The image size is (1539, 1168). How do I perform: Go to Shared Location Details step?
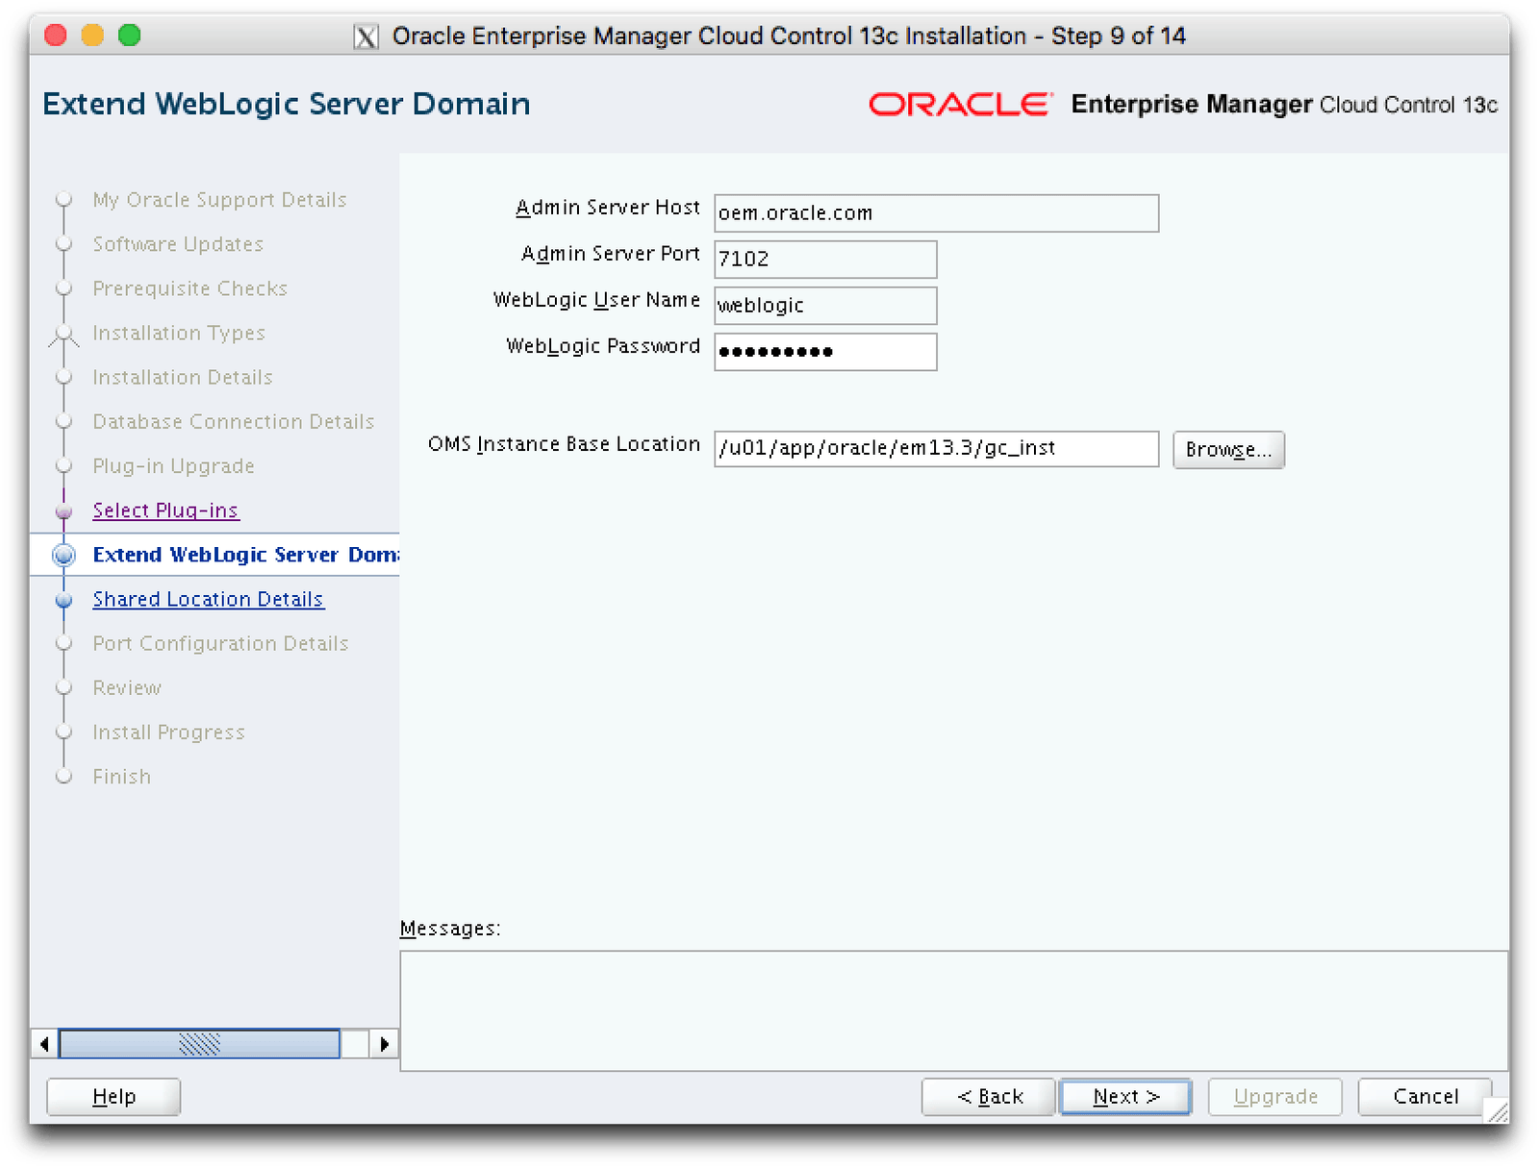(x=208, y=599)
